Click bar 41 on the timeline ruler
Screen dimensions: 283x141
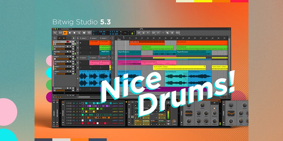[177, 38]
